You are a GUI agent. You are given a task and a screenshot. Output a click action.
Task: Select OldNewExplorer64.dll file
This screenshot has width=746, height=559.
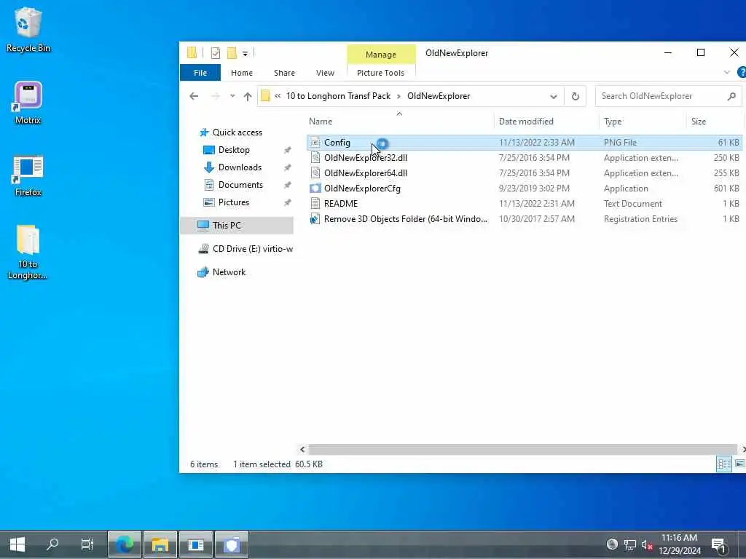[525, 173]
